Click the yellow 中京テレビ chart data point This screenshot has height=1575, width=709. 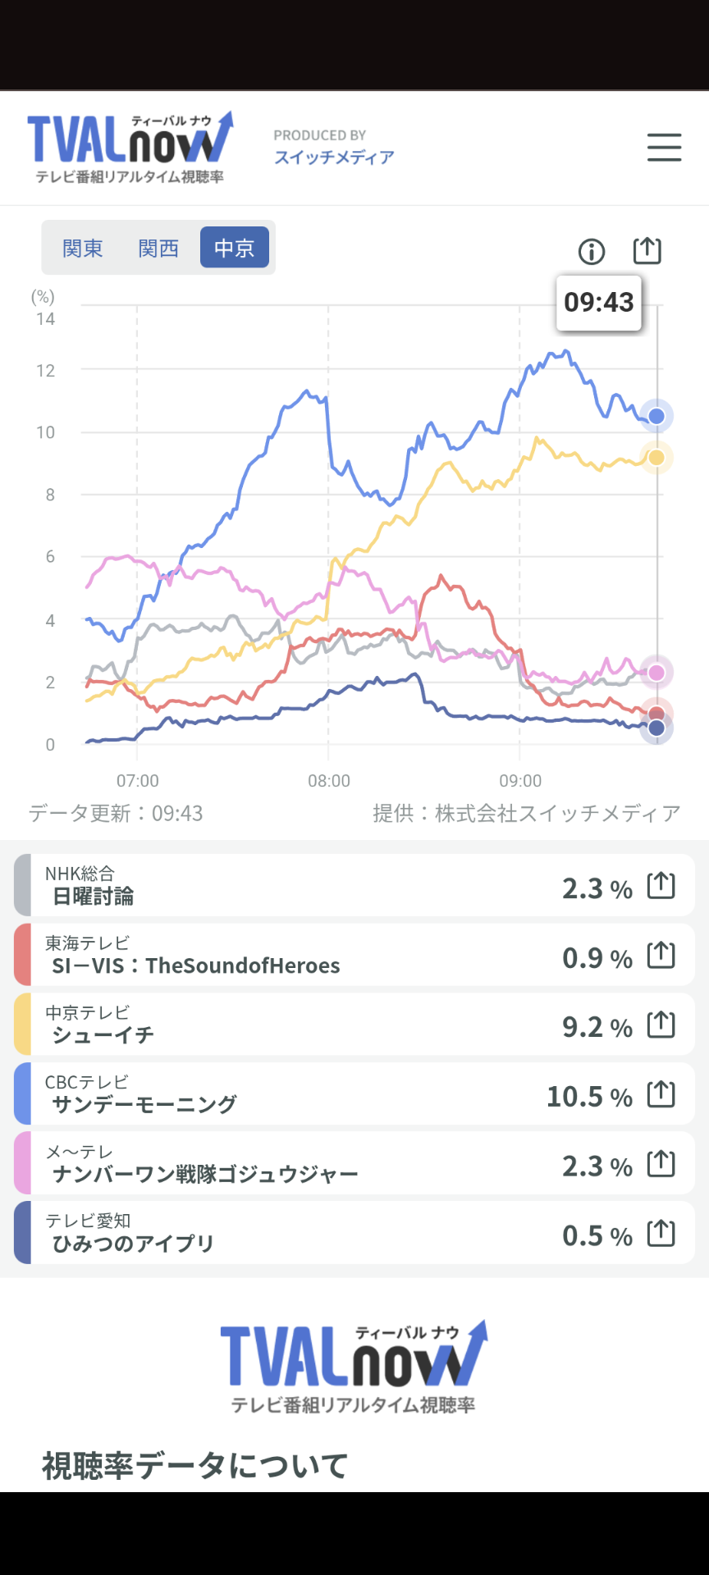pos(656,458)
